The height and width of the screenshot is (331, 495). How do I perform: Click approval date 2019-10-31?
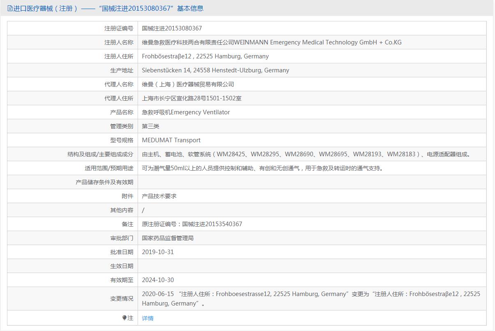coord(158,252)
